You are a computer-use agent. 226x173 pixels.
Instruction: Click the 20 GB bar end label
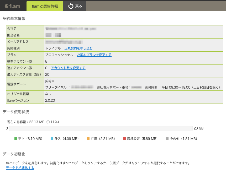(x=198, y=128)
